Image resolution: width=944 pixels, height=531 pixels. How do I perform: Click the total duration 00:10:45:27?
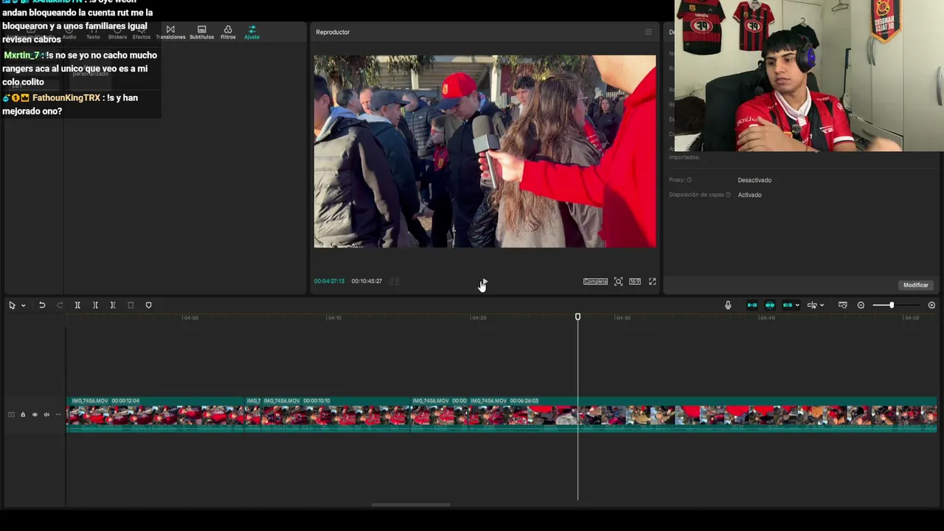367,281
